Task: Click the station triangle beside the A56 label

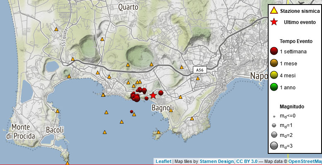Action: point(197,79)
